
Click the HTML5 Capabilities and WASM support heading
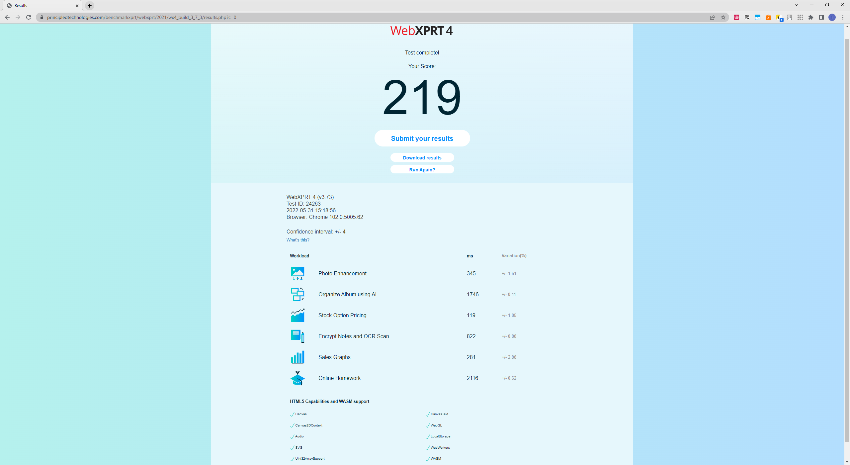[x=329, y=401]
